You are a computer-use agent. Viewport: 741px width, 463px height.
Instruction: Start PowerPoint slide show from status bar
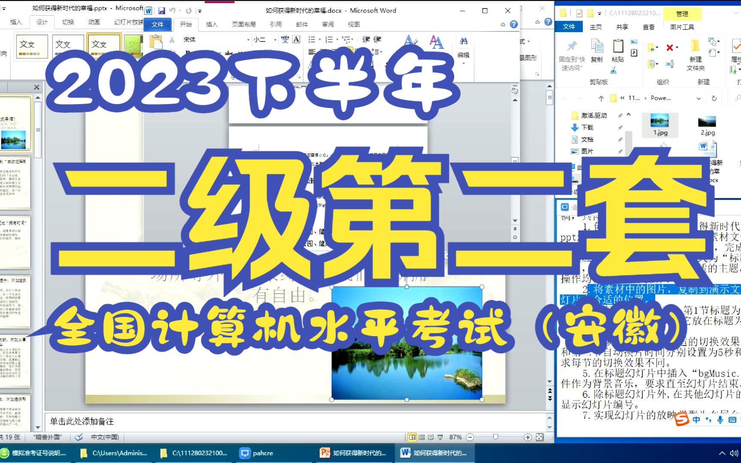click(x=440, y=437)
